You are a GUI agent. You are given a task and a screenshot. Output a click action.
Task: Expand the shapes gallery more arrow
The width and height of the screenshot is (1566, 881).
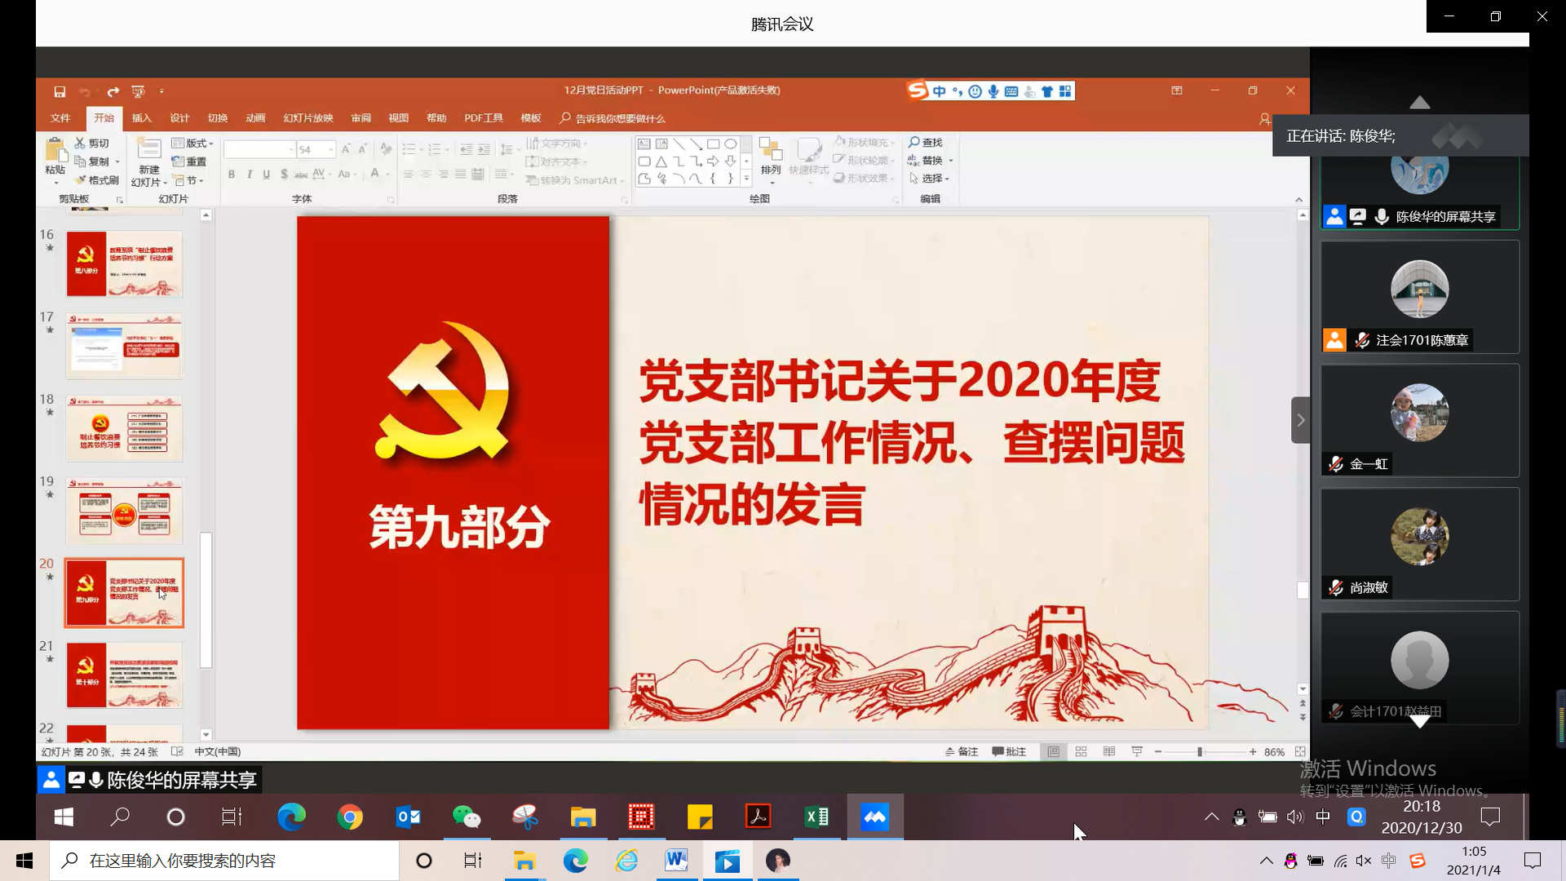pyautogui.click(x=746, y=178)
